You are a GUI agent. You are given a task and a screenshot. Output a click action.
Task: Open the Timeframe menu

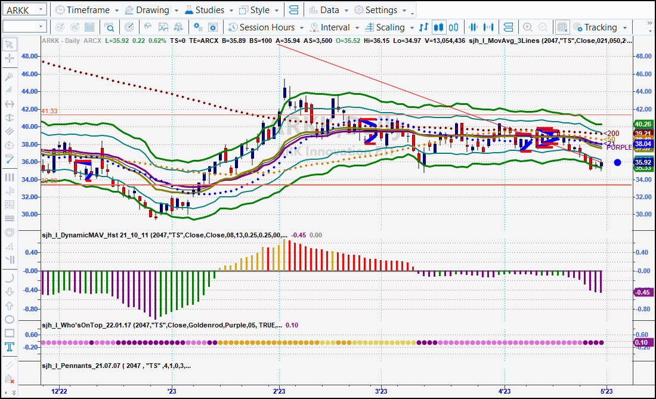pyautogui.click(x=82, y=10)
